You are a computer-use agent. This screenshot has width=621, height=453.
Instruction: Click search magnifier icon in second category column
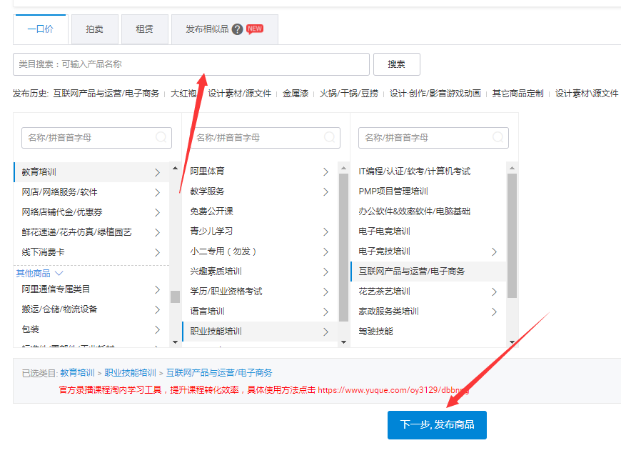pyautogui.click(x=330, y=137)
